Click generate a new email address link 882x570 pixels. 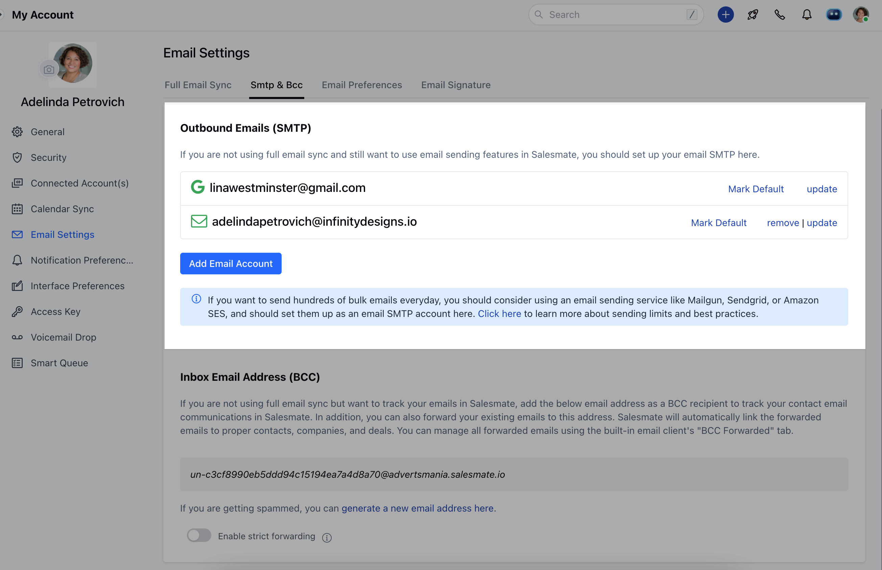417,508
